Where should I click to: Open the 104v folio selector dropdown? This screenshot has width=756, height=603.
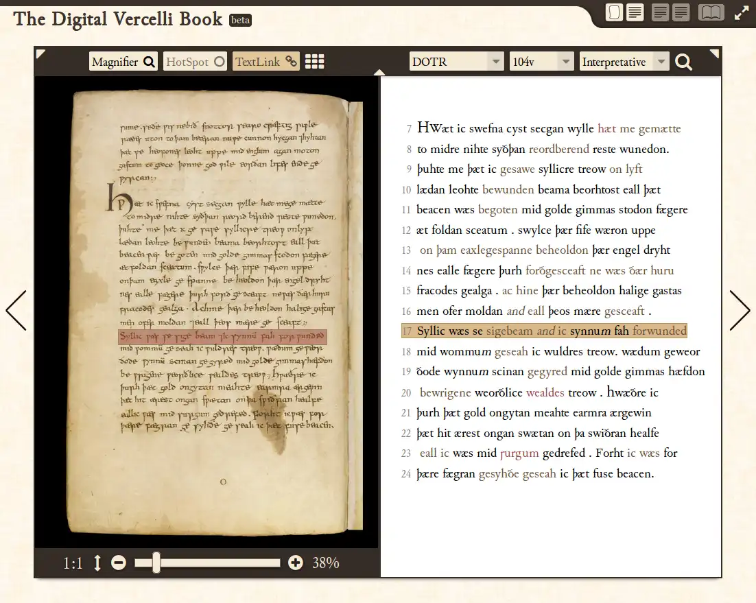[541, 62]
